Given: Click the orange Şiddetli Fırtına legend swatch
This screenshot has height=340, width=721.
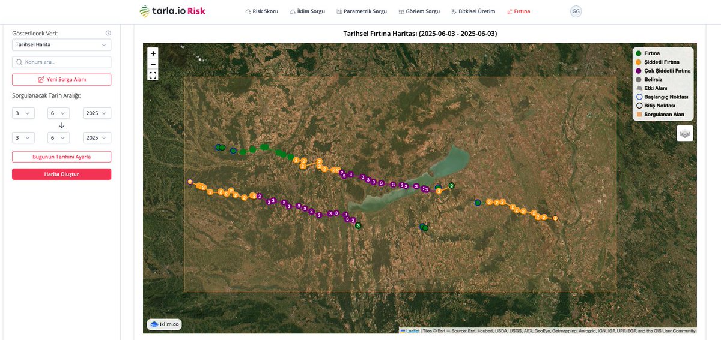Looking at the screenshot, I should coord(639,62).
